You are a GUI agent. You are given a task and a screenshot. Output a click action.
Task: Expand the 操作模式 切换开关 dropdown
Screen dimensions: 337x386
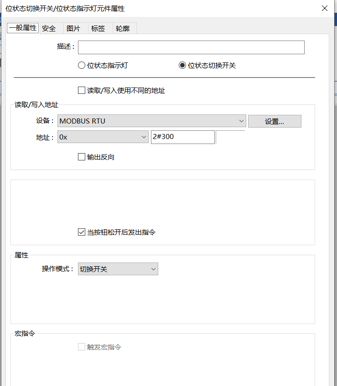click(x=118, y=269)
